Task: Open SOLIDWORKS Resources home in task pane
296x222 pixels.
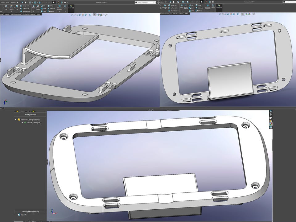Action: [270, 112]
